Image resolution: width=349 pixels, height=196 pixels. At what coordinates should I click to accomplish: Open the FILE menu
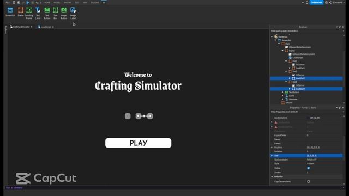point(8,2)
